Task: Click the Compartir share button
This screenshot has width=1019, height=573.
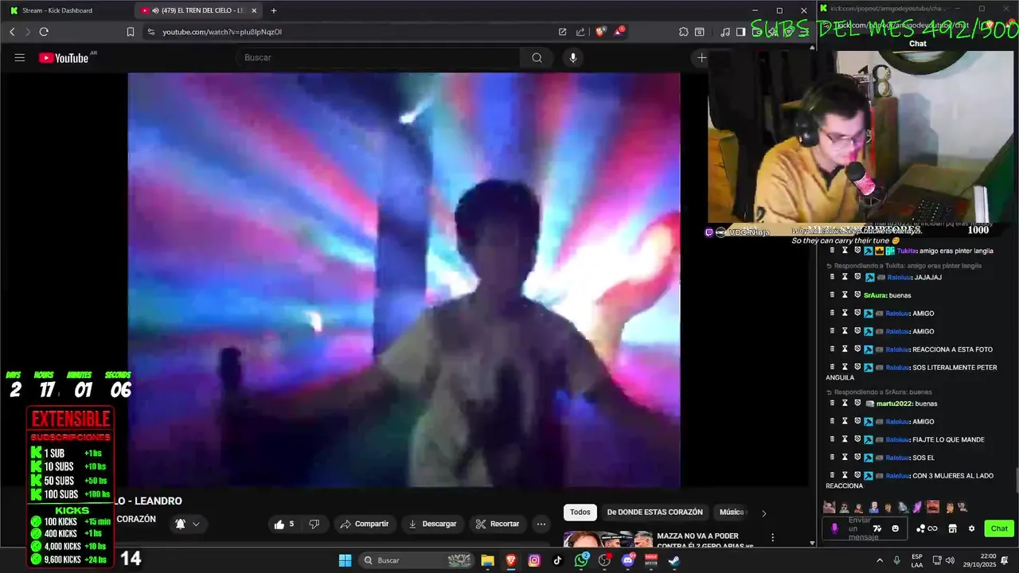Action: (365, 524)
